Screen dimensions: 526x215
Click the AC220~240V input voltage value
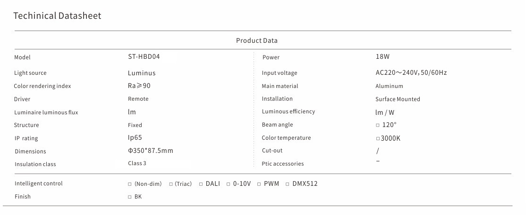point(411,73)
